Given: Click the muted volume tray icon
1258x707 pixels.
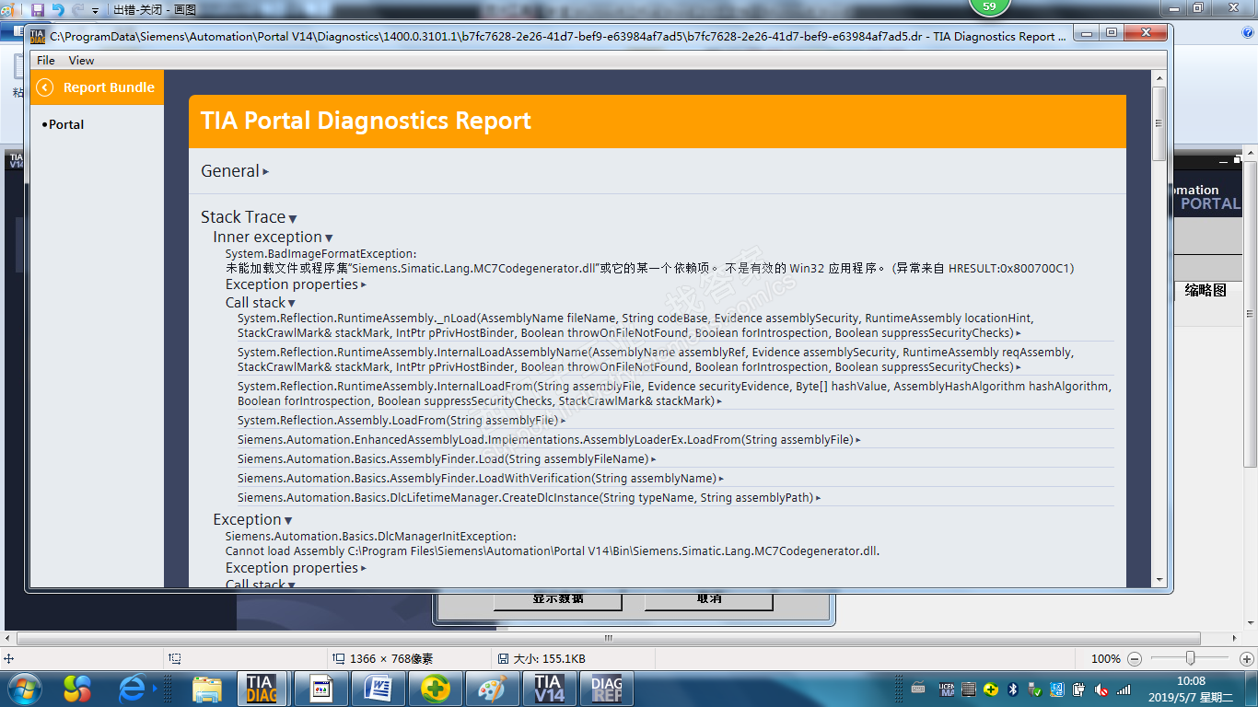Looking at the screenshot, I should [1101, 689].
